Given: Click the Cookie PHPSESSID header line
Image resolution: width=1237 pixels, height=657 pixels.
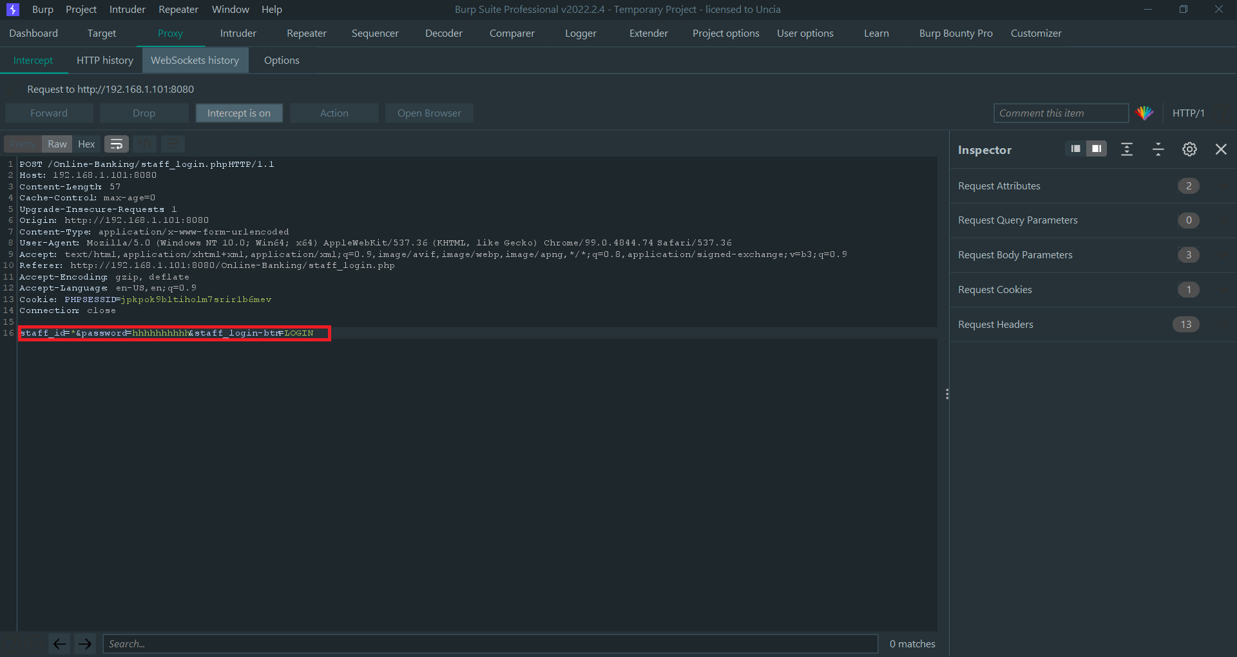Looking at the screenshot, I should pyautogui.click(x=146, y=300).
